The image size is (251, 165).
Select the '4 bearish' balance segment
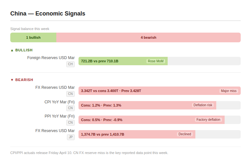click(x=148, y=37)
